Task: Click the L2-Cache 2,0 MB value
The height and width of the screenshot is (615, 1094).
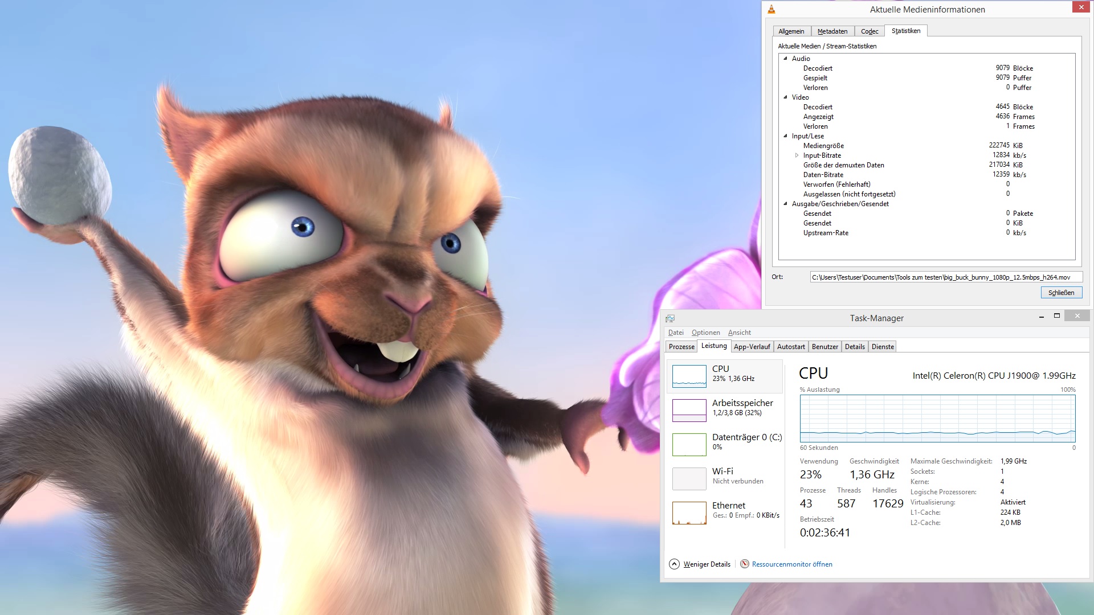Action: [x=1010, y=523]
